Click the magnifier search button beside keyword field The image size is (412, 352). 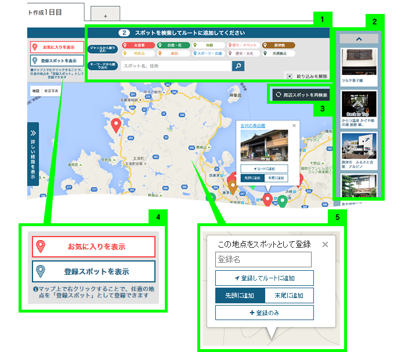[238, 66]
